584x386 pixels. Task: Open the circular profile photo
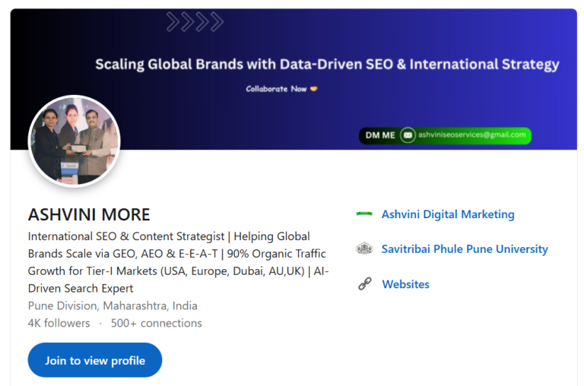pyautogui.click(x=75, y=141)
